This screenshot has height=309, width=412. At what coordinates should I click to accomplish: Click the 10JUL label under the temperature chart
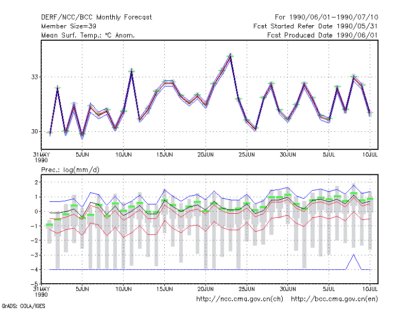[x=370, y=155]
